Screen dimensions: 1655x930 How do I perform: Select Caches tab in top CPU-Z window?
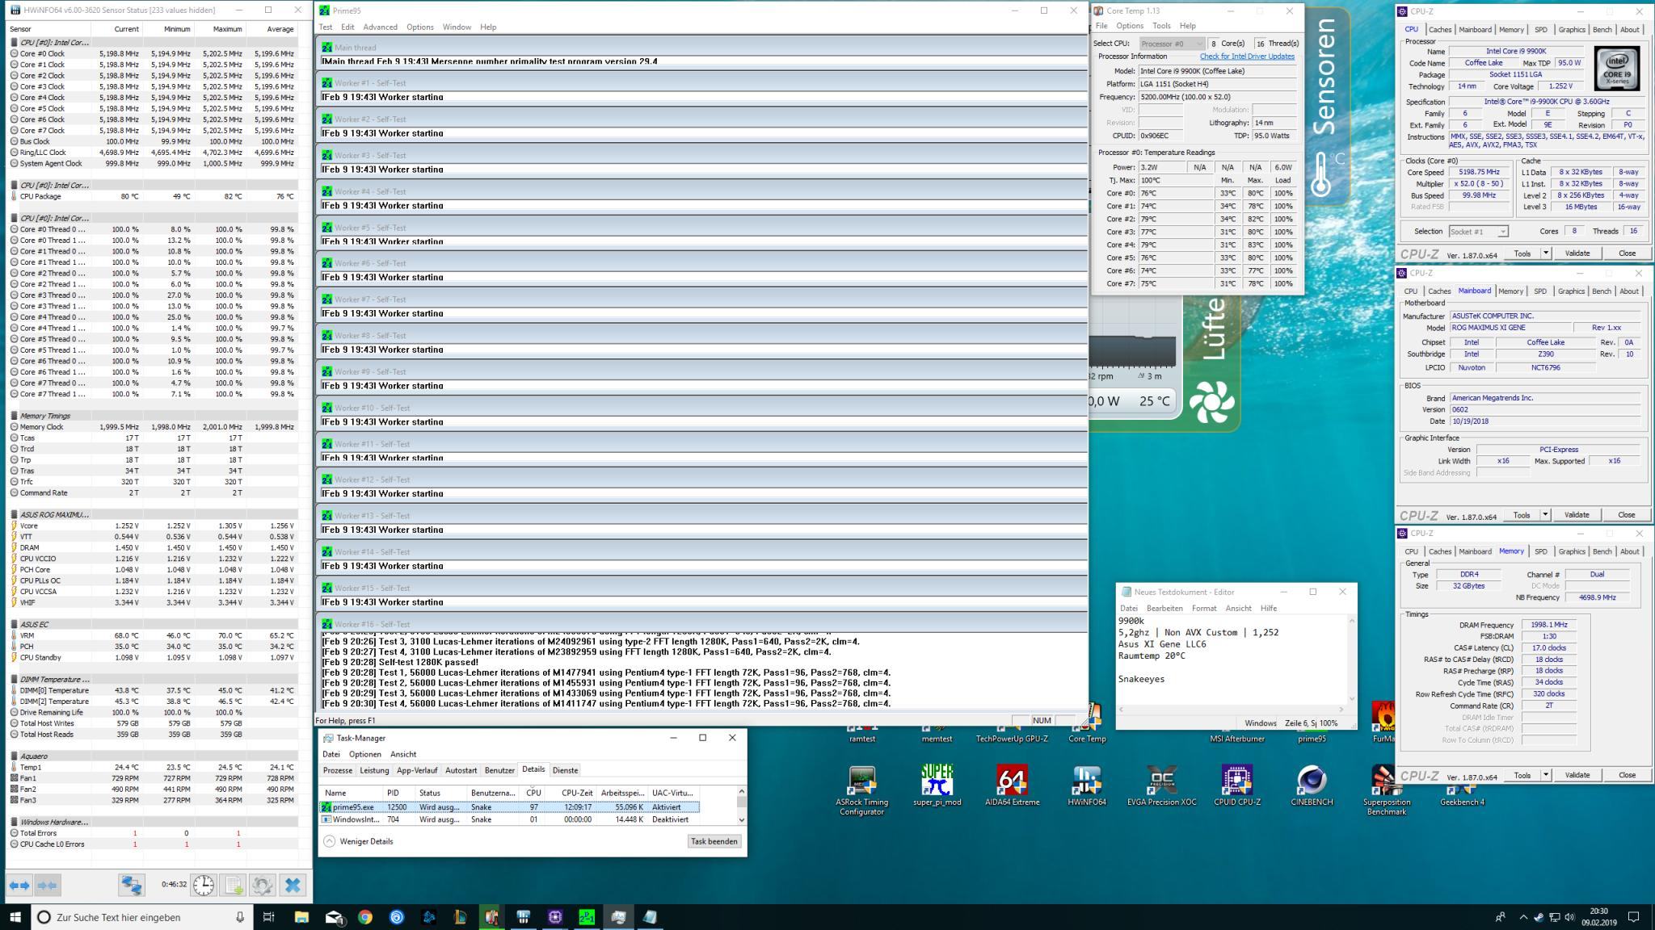pyautogui.click(x=1440, y=30)
